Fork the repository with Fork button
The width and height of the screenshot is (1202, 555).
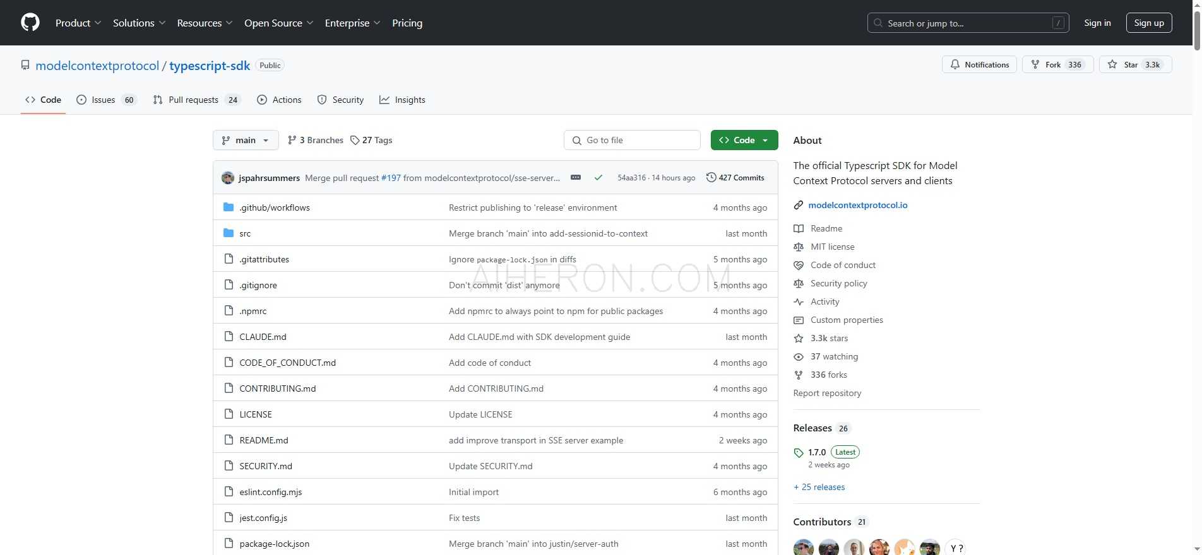[x=1057, y=64]
